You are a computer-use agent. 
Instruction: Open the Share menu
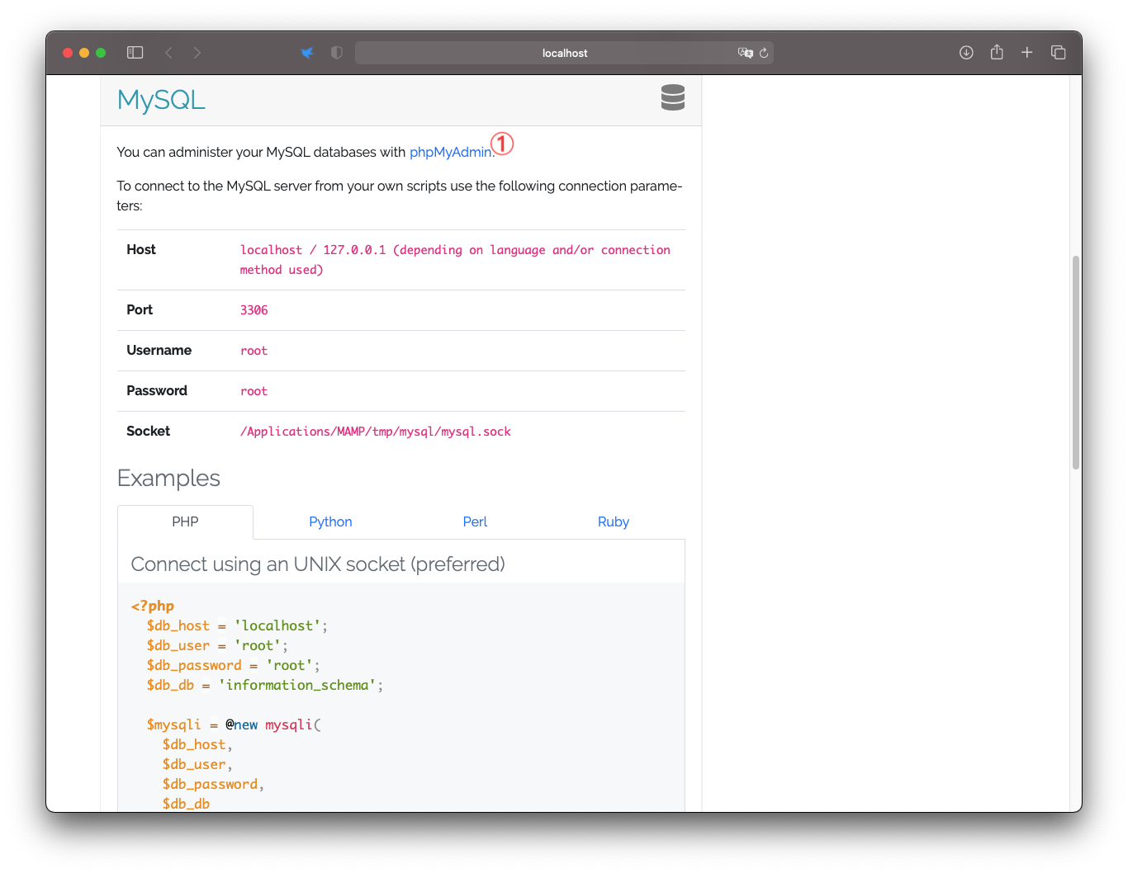[x=997, y=53]
